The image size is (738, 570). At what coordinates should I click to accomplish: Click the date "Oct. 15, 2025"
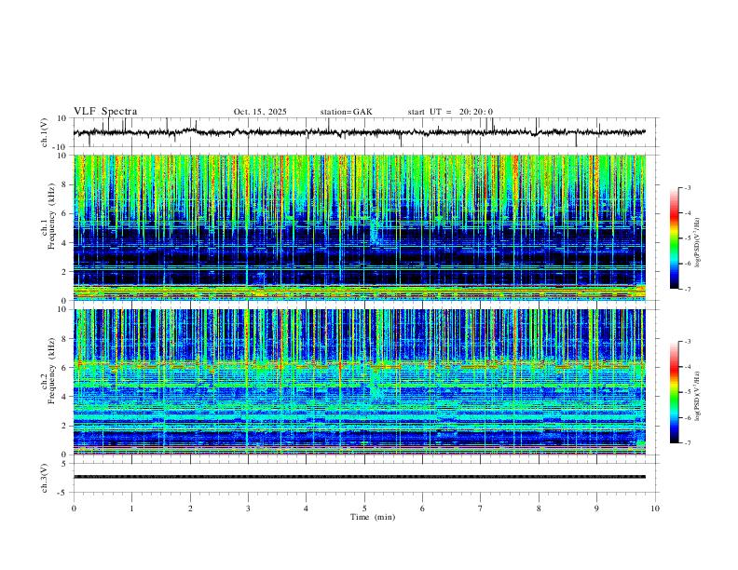click(260, 112)
